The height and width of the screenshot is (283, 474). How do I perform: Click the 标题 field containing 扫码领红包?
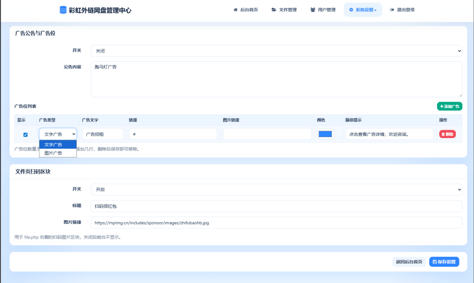pos(276,206)
